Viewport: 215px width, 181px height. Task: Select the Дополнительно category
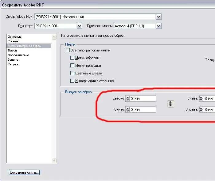29,55
